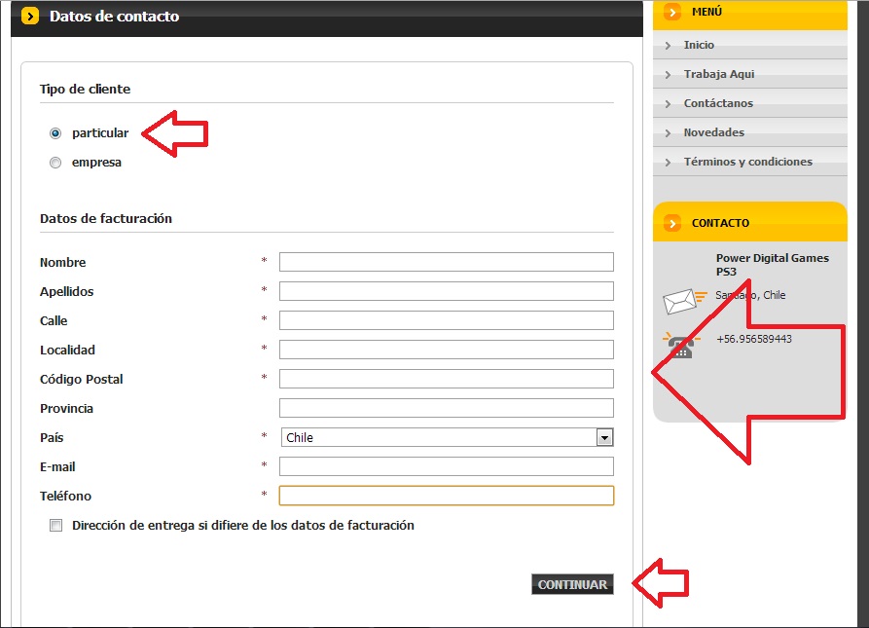Click the Datos de contacto title
The width and height of the screenshot is (869, 628).
[x=114, y=17]
